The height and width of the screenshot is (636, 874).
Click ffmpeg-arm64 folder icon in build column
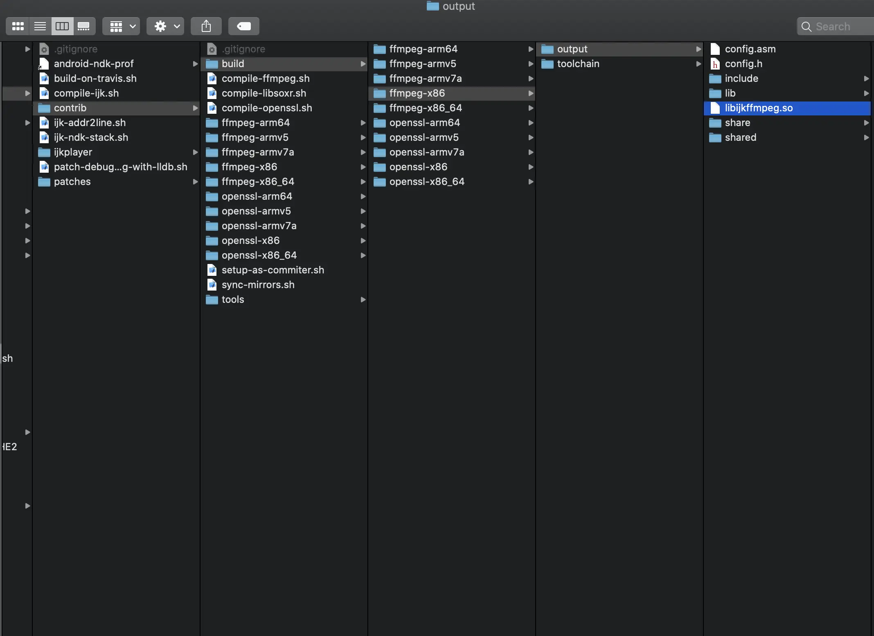click(x=379, y=49)
